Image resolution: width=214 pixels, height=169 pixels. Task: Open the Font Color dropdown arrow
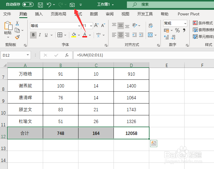pyautogui.click(x=90, y=35)
